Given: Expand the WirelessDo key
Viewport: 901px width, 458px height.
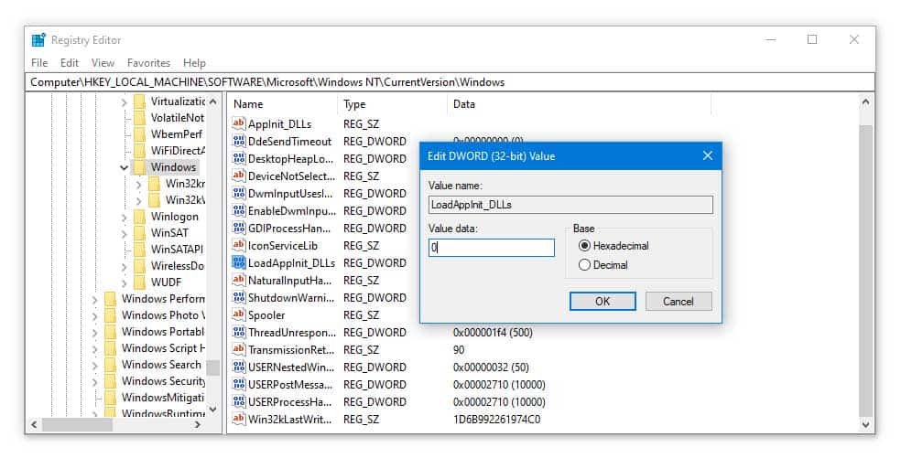Looking at the screenshot, I should pyautogui.click(x=125, y=266).
